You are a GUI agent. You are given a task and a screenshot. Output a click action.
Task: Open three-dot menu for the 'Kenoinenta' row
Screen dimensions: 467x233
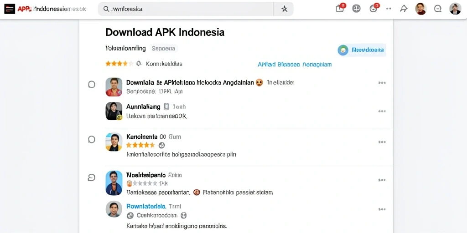pos(382,142)
